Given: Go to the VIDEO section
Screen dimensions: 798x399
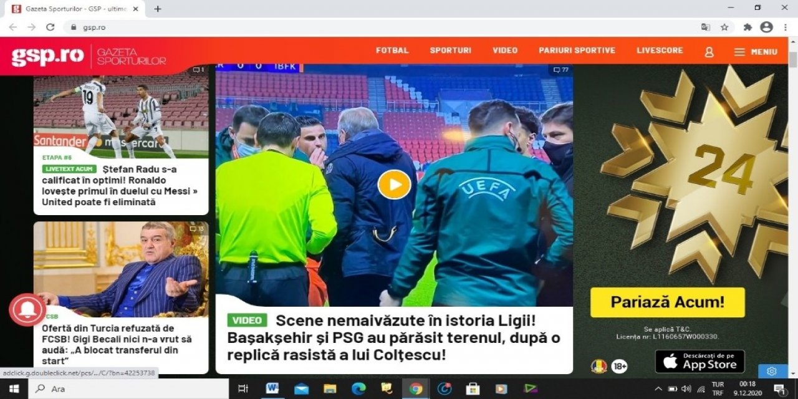Looking at the screenshot, I should [x=505, y=50].
